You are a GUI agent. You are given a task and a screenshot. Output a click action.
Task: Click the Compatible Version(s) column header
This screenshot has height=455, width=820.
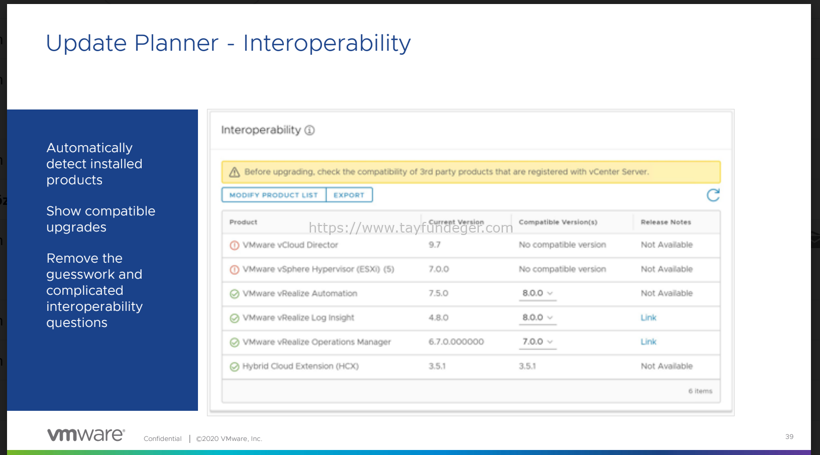558,222
